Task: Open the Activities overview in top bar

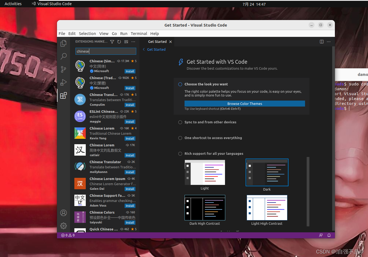Action: pos(13,4)
